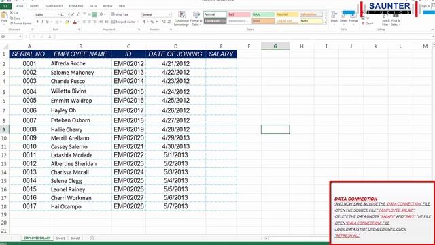The width and height of the screenshot is (435, 245).
Task: Open the FILE tab
Action: point(5,6)
